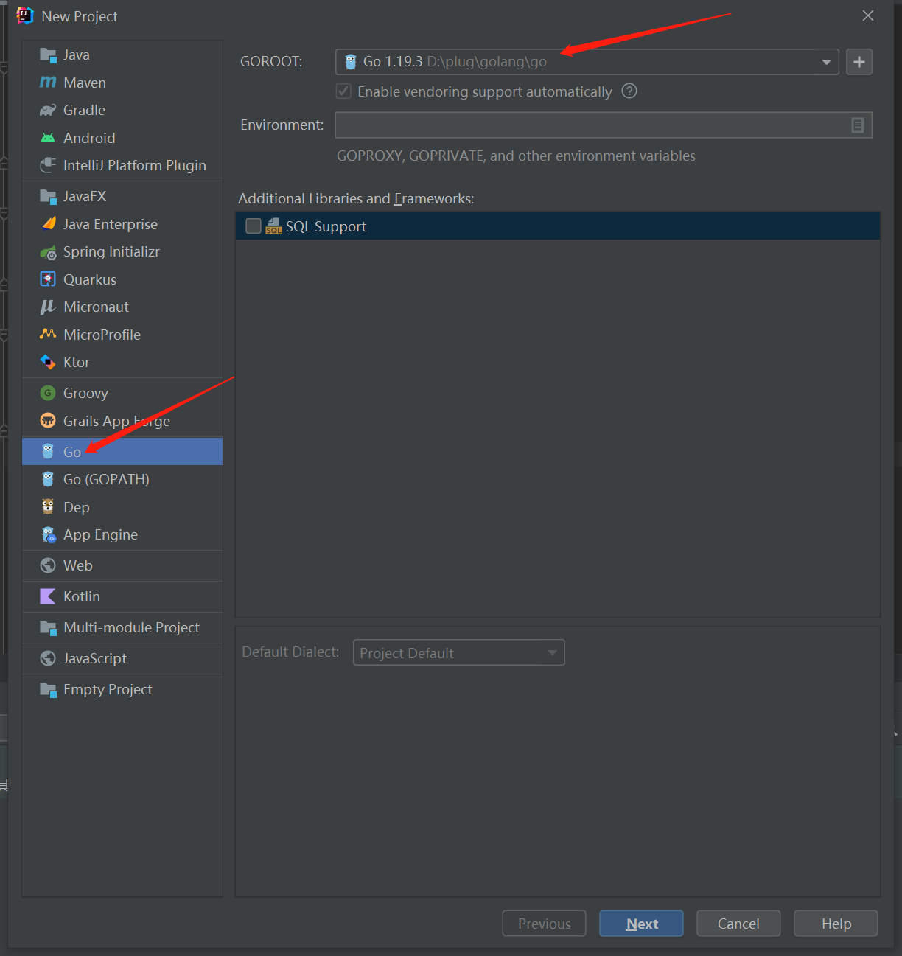Select the Kotlin logo icon
The width and height of the screenshot is (902, 956).
click(48, 596)
